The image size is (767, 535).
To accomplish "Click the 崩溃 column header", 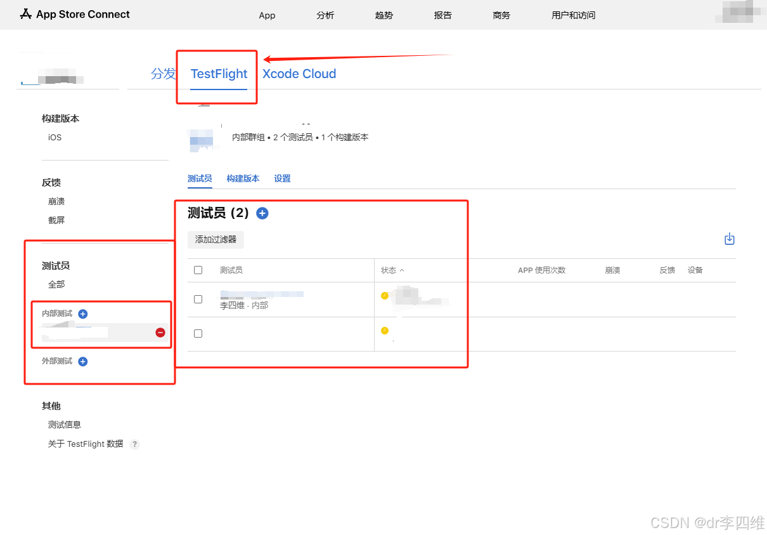I will tap(612, 270).
